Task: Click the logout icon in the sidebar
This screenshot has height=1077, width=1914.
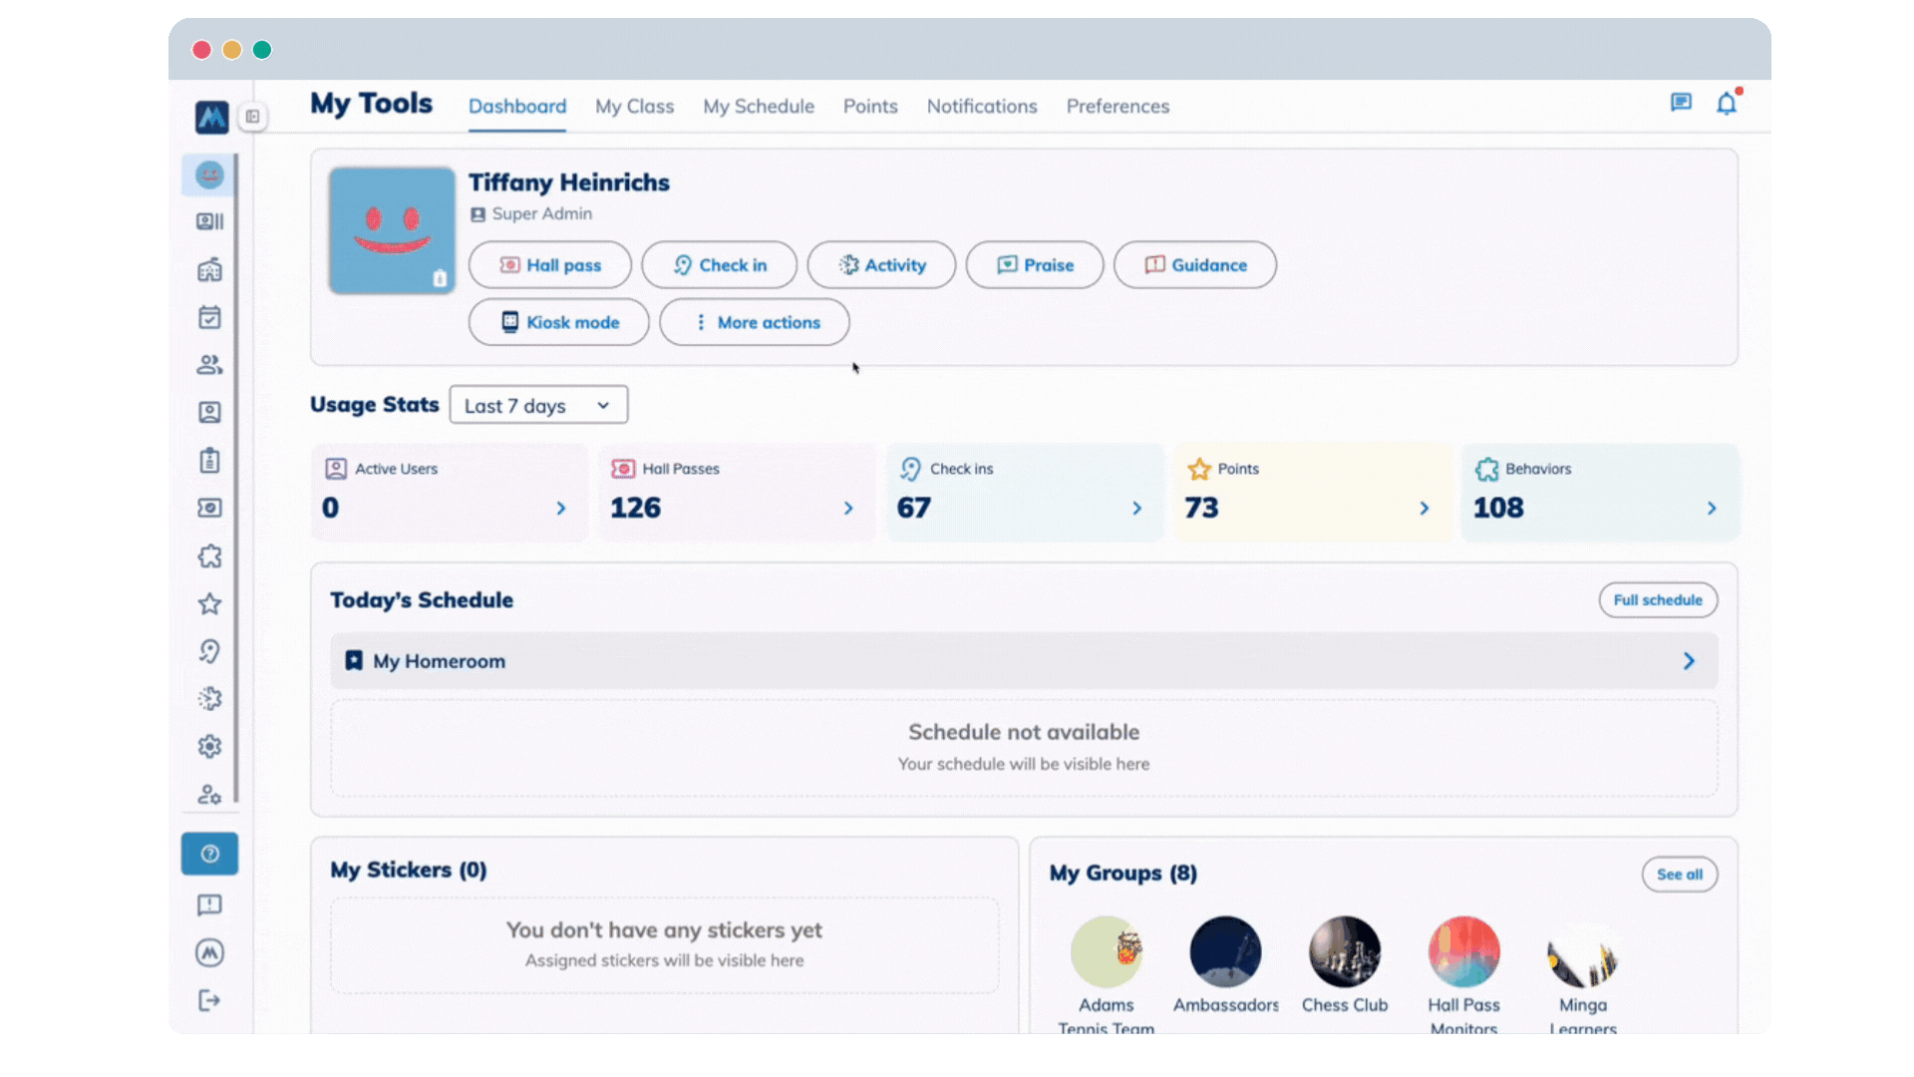Action: point(209,1000)
